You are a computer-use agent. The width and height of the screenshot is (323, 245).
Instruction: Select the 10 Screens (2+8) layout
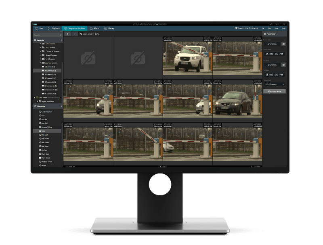coord(49,86)
